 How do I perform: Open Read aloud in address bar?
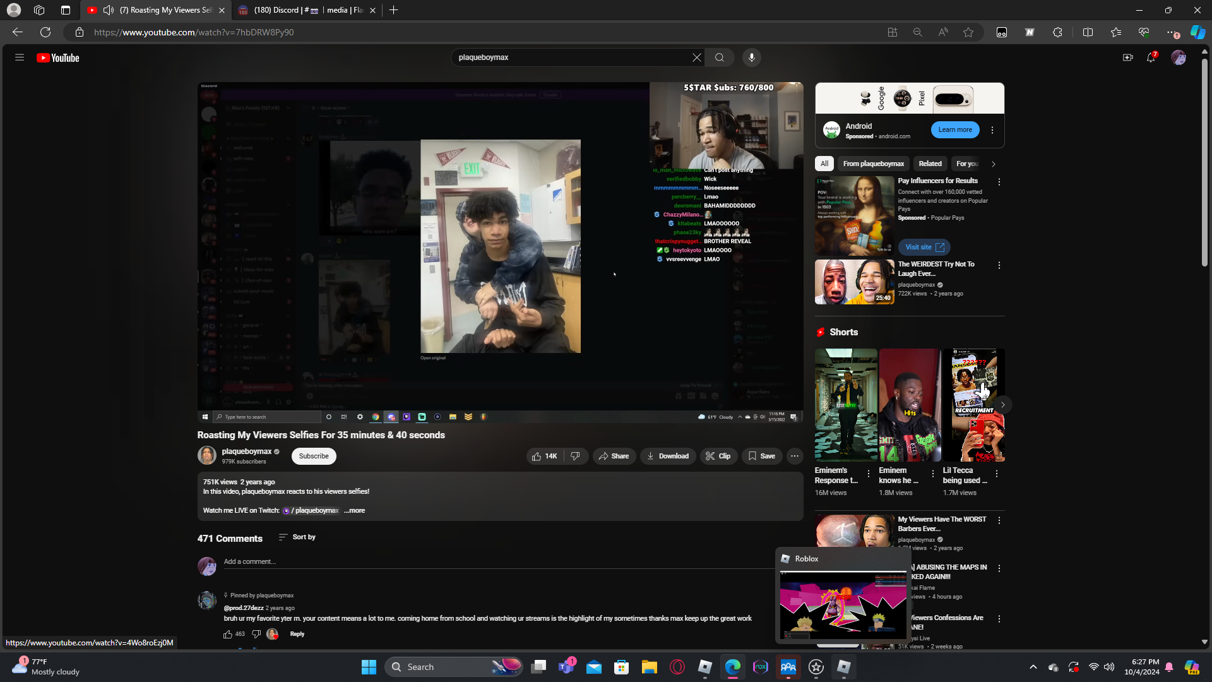(943, 32)
